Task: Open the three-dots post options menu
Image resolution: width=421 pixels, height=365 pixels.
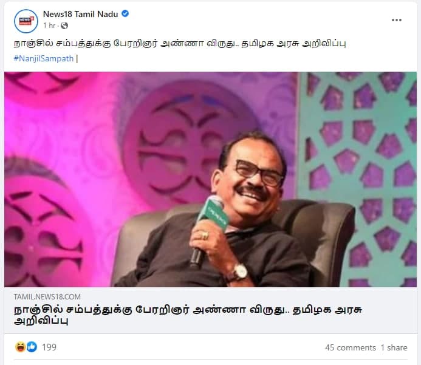Action: pos(396,20)
